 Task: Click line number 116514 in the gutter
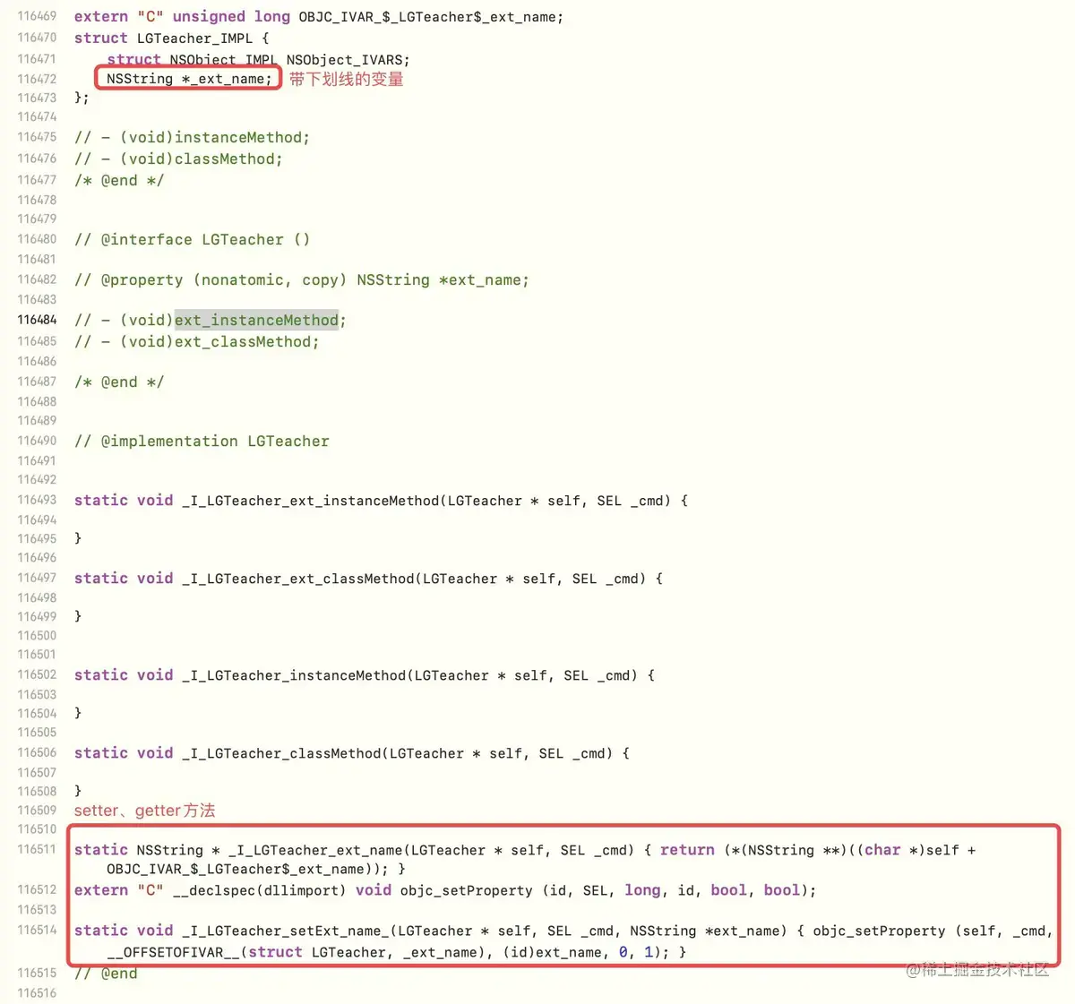[x=37, y=930]
